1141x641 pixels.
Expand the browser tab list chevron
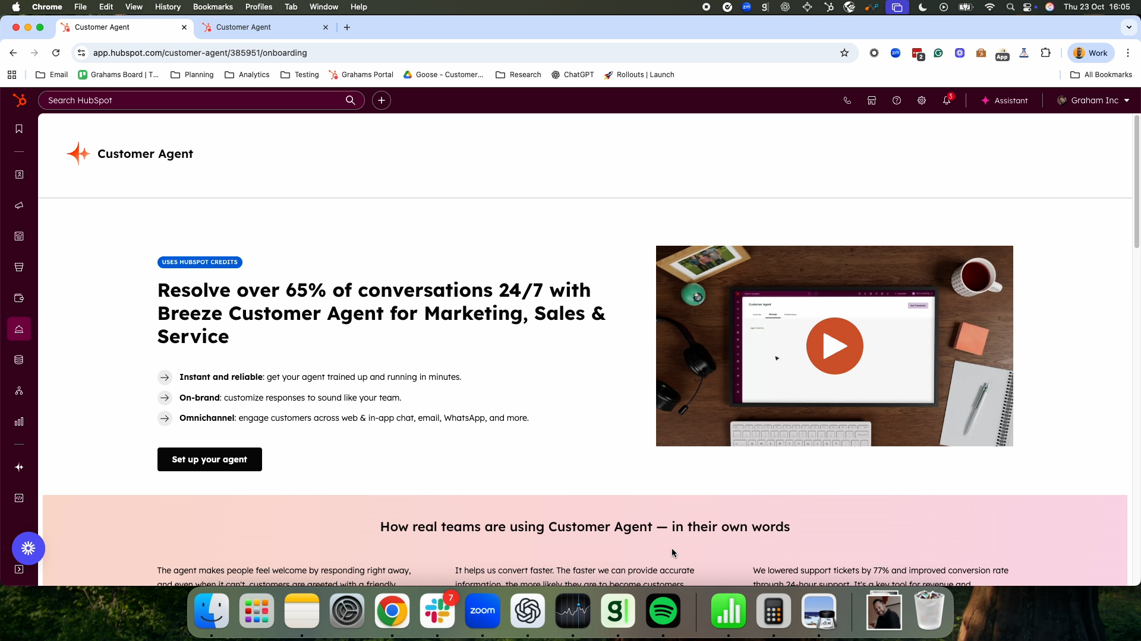pos(1129,27)
